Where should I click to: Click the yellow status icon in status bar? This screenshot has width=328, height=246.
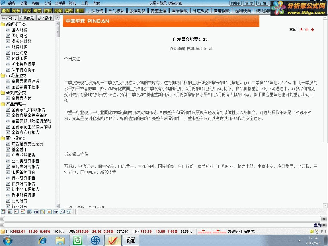tap(312, 231)
